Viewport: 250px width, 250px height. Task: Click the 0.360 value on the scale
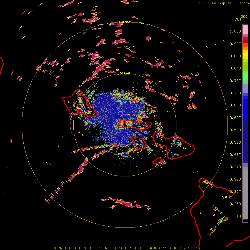pos(235,179)
